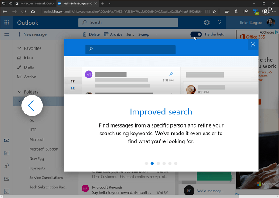Collapse the folder pane hamburger menu
Screen dimensions: 279x198
pos(7,34)
